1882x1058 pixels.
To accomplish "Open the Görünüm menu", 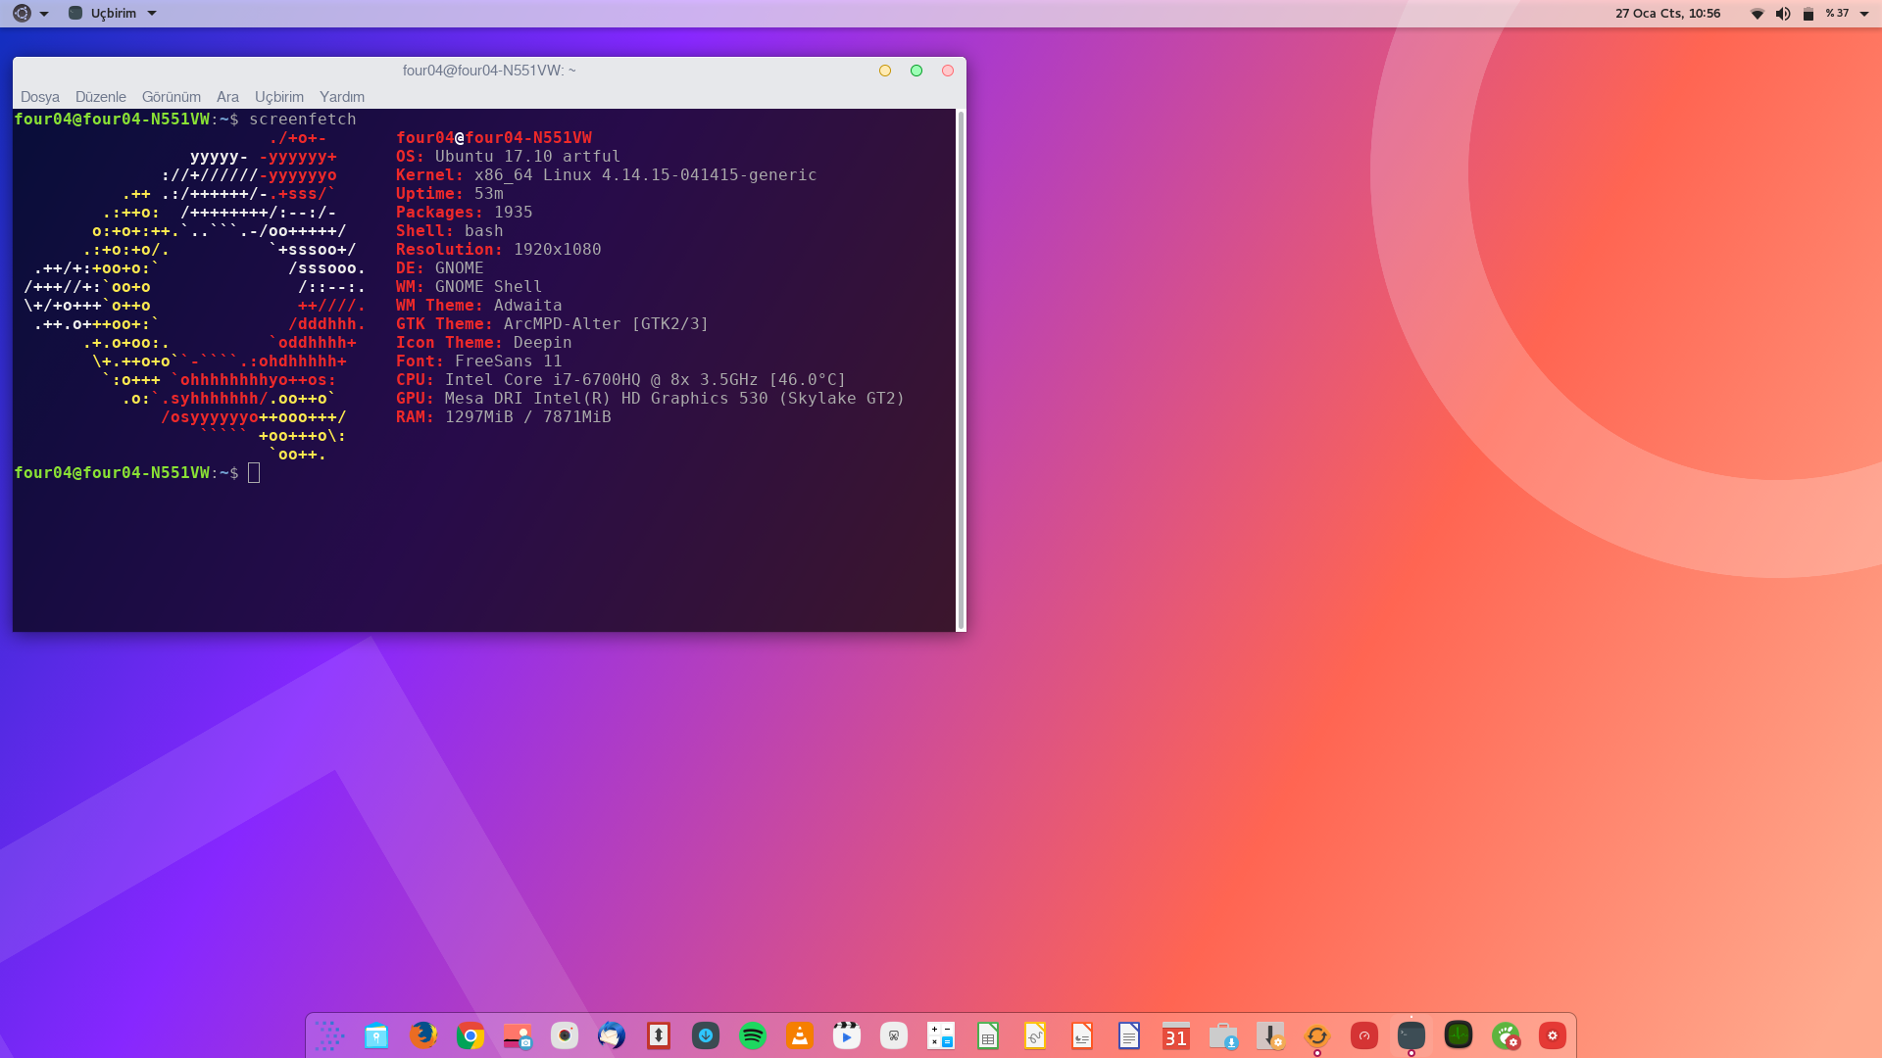I will point(172,97).
